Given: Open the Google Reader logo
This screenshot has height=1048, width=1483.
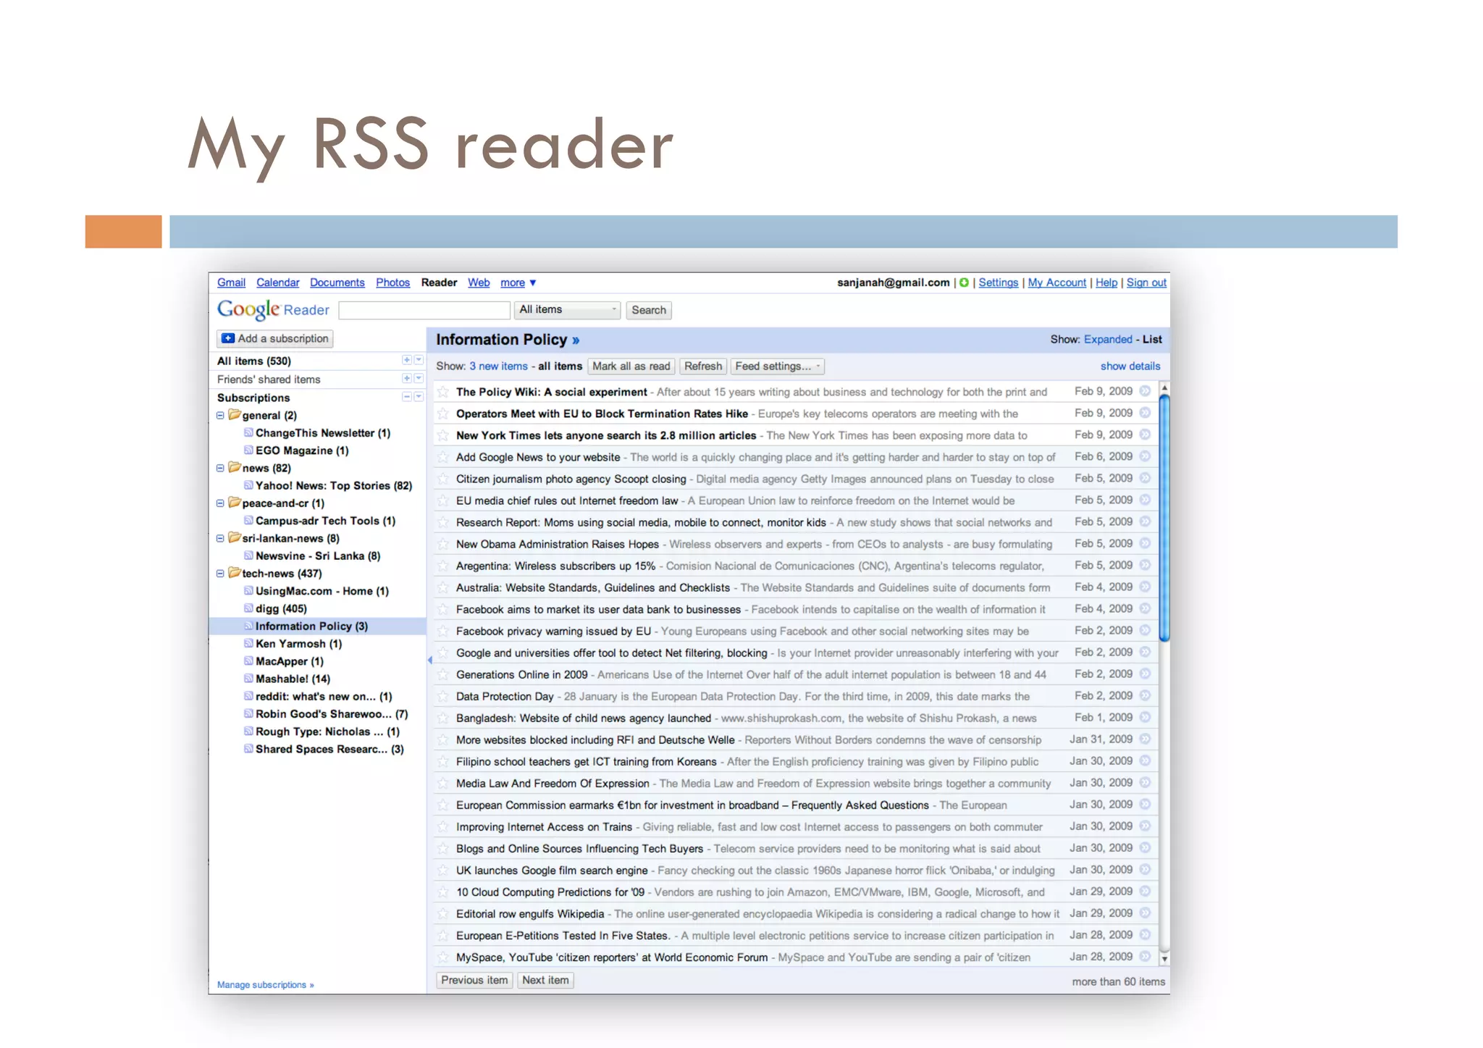Looking at the screenshot, I should (x=273, y=310).
